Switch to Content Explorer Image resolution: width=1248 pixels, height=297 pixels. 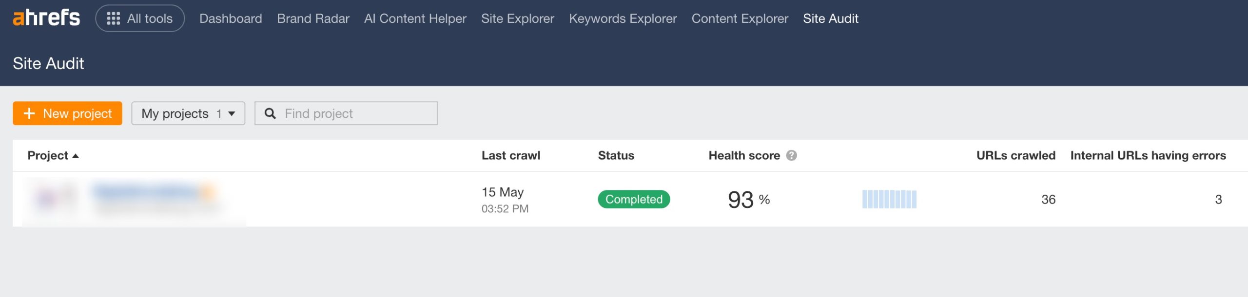pos(740,19)
